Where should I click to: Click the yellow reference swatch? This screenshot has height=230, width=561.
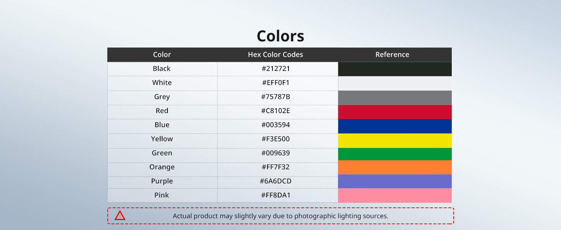coord(395,140)
